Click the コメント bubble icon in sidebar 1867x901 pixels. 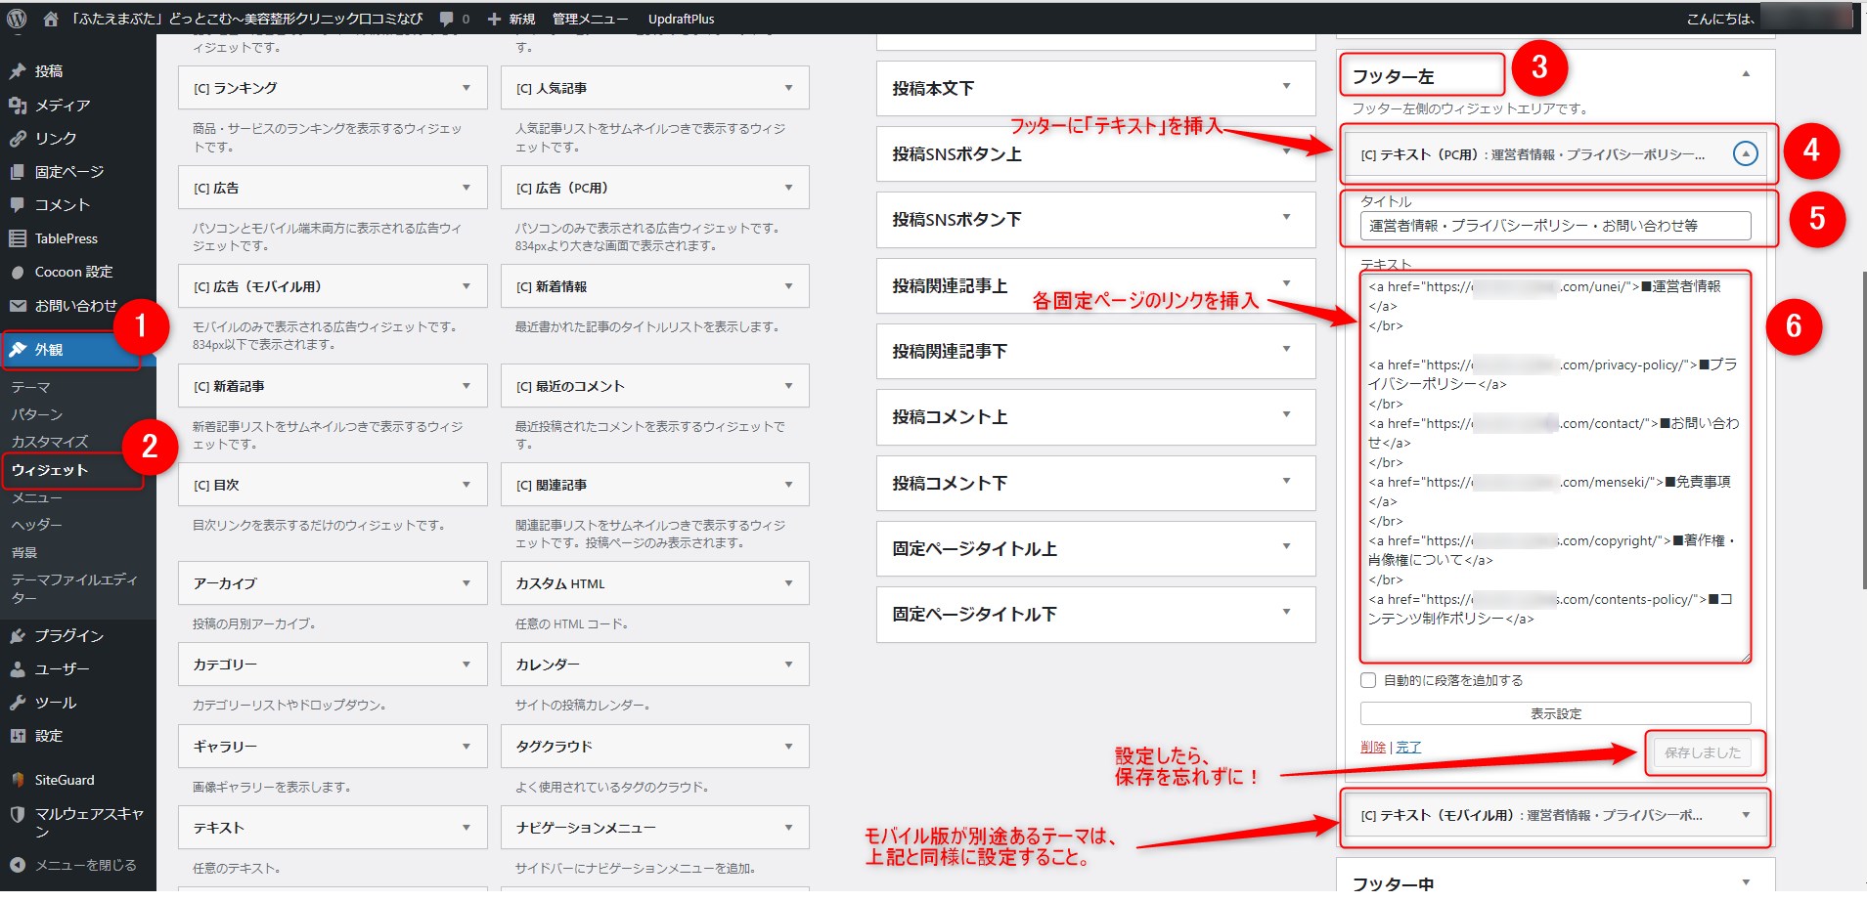tap(18, 205)
